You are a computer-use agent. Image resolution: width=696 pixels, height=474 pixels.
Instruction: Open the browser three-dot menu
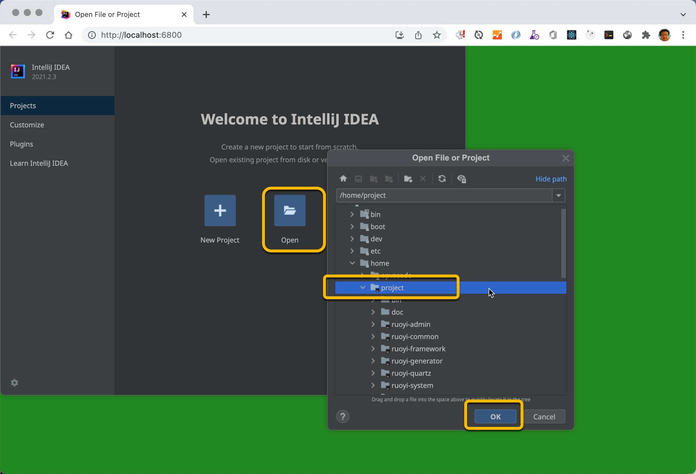683,35
